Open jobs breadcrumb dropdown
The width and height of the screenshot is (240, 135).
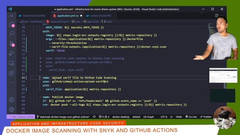tap(76, 22)
